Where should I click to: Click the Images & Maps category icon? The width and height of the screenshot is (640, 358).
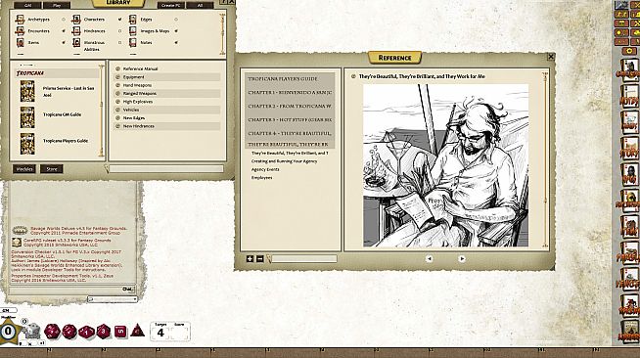(x=133, y=31)
